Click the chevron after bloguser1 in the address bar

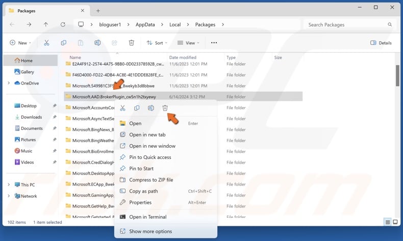(x=128, y=24)
